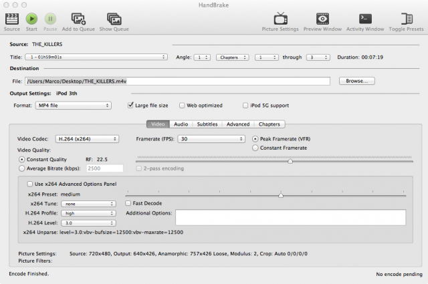Click the RF value 22.5

pyautogui.click(x=102, y=160)
